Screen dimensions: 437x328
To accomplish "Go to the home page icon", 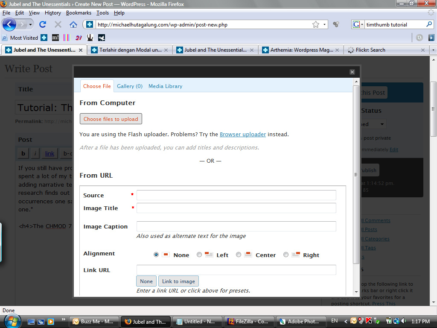I will pos(73,24).
